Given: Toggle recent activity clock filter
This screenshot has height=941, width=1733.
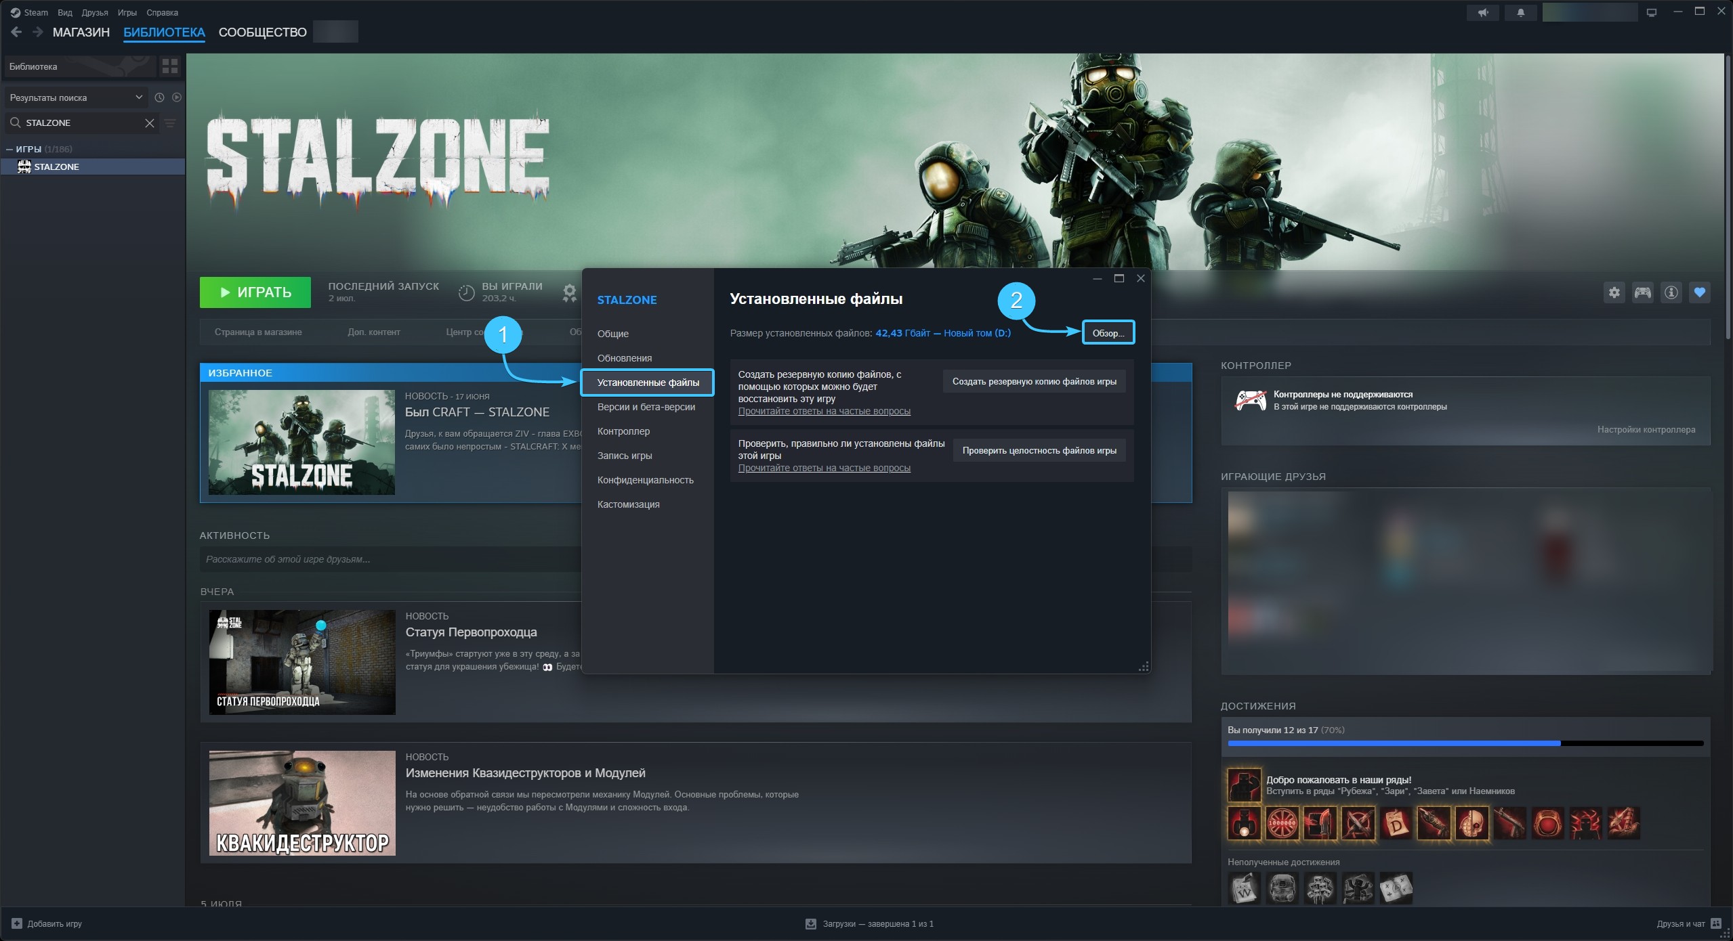Looking at the screenshot, I should 159,97.
